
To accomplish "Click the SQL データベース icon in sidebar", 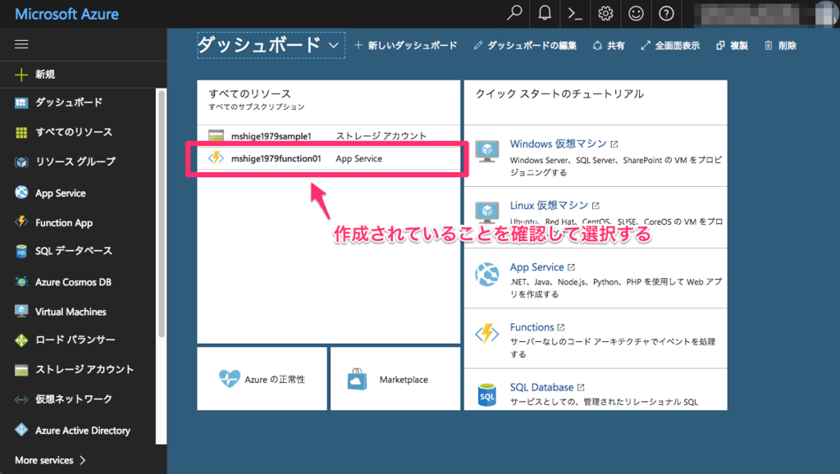I will pos(21,251).
